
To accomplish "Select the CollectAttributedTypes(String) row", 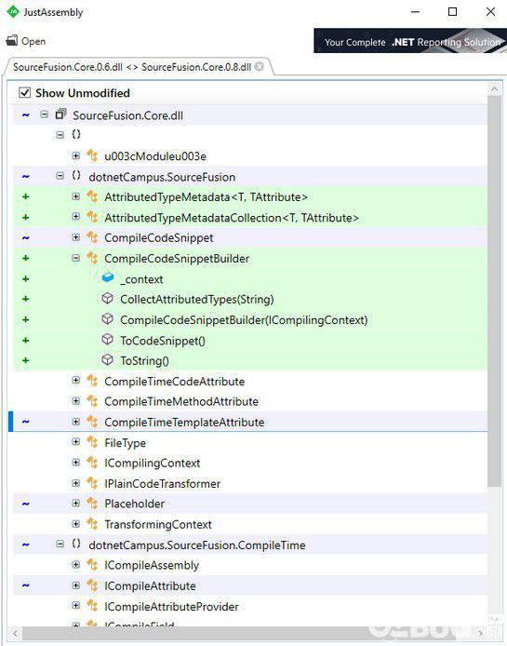I will 250,299.
